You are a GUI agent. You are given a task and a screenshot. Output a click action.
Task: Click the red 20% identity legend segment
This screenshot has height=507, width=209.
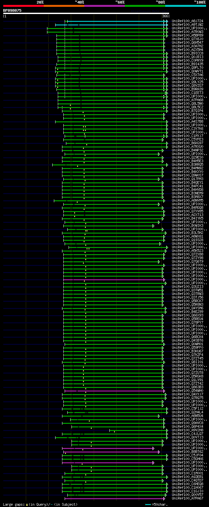[24, 6]
